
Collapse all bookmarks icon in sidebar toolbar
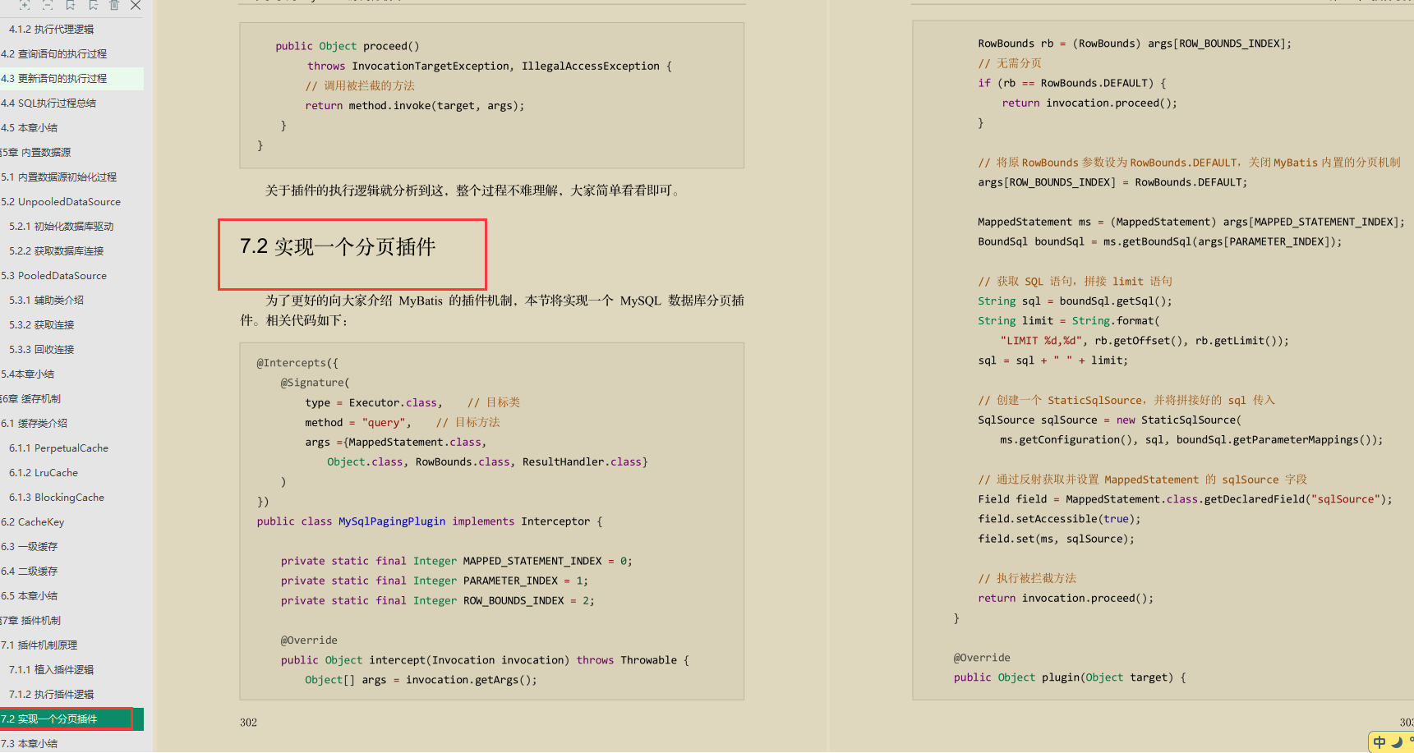pyautogui.click(x=48, y=5)
